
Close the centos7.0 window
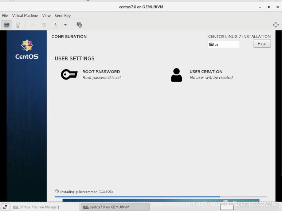278,7
